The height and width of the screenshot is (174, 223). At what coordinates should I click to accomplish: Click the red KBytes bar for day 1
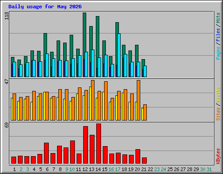14,160
